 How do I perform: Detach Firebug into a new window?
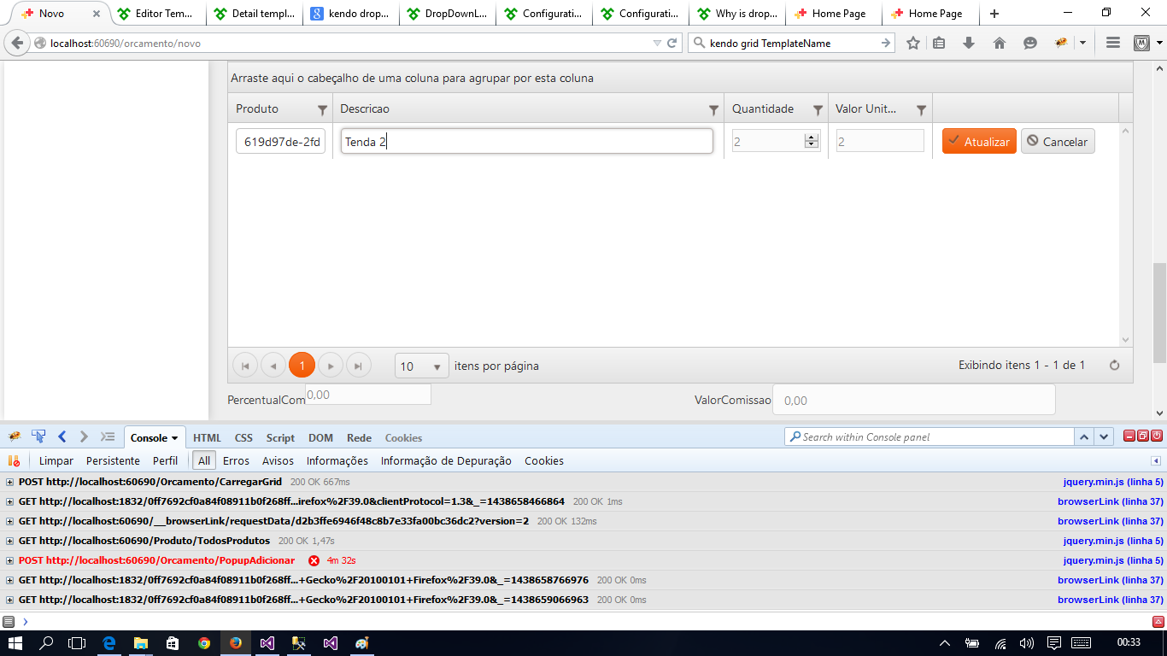(1143, 436)
